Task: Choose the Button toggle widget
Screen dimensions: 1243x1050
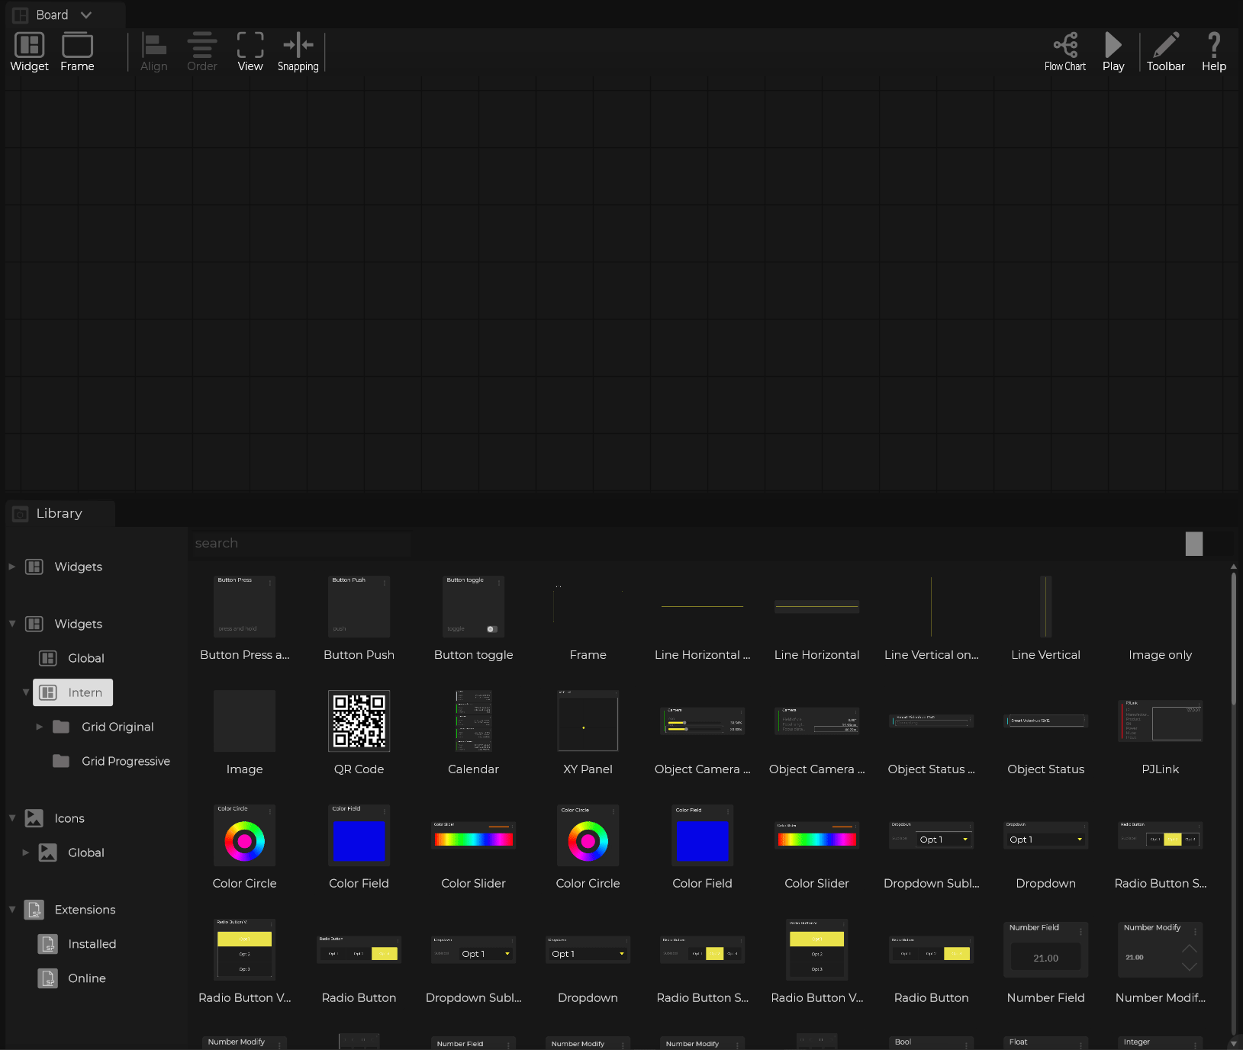Action: 473,607
